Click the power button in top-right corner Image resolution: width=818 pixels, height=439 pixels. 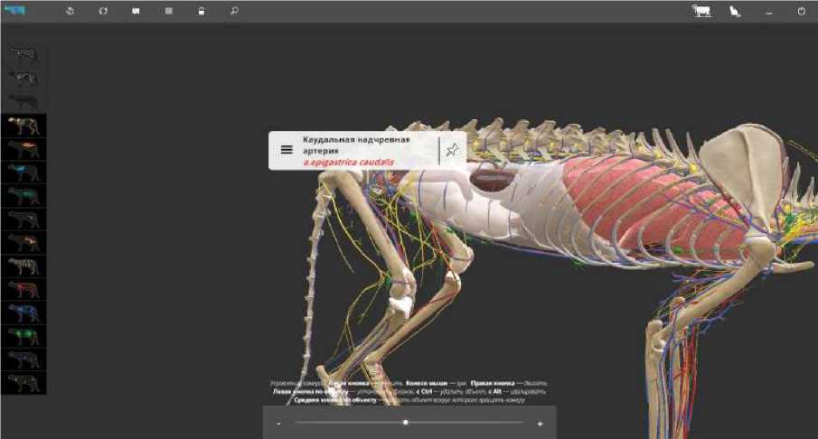pyautogui.click(x=801, y=12)
